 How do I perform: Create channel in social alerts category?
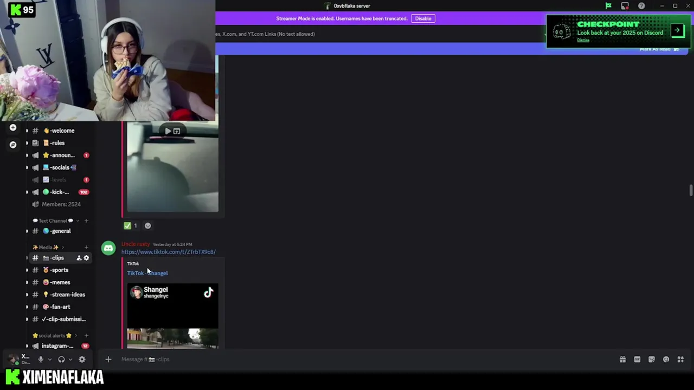(86, 335)
